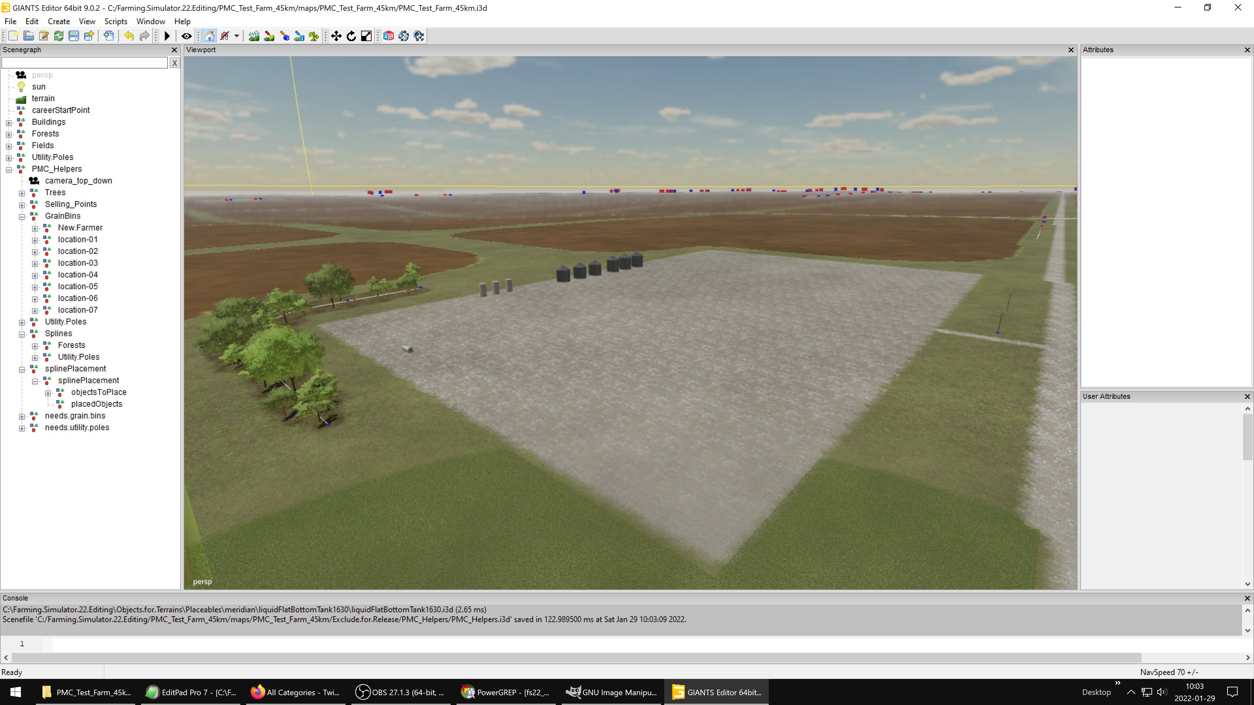This screenshot has height=705, width=1254.
Task: Click the green reload arrows icon
Action: click(x=58, y=36)
